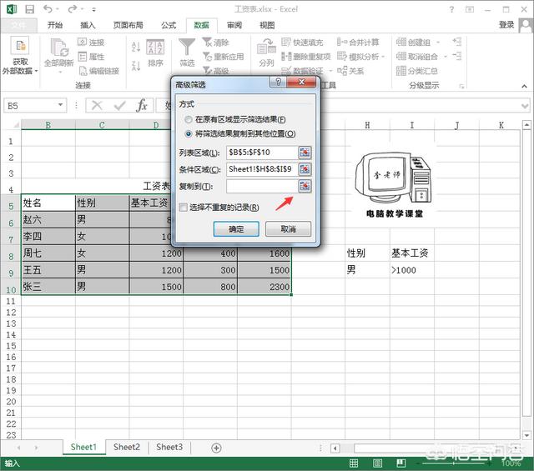Select 将筛选结果复制到其他位置 radio option
The height and width of the screenshot is (471, 534).
pyautogui.click(x=189, y=133)
